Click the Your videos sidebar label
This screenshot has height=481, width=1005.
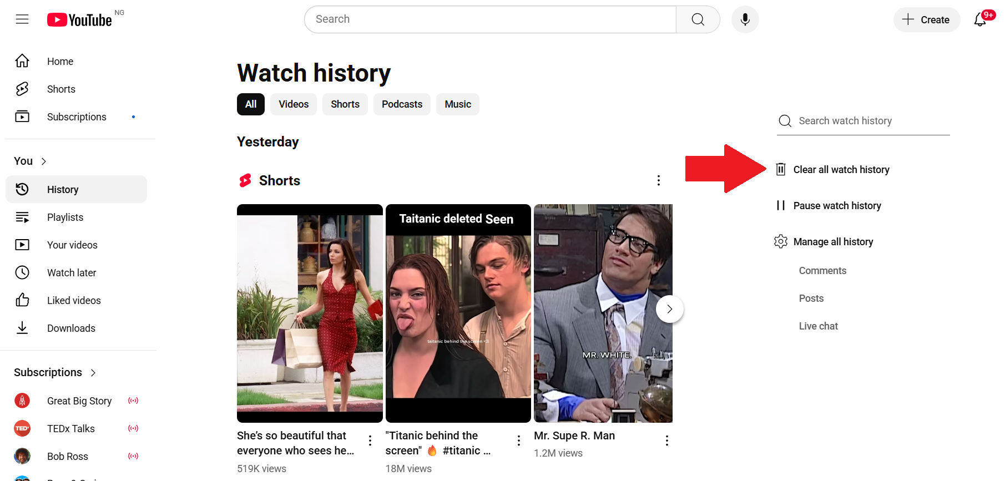[72, 245]
